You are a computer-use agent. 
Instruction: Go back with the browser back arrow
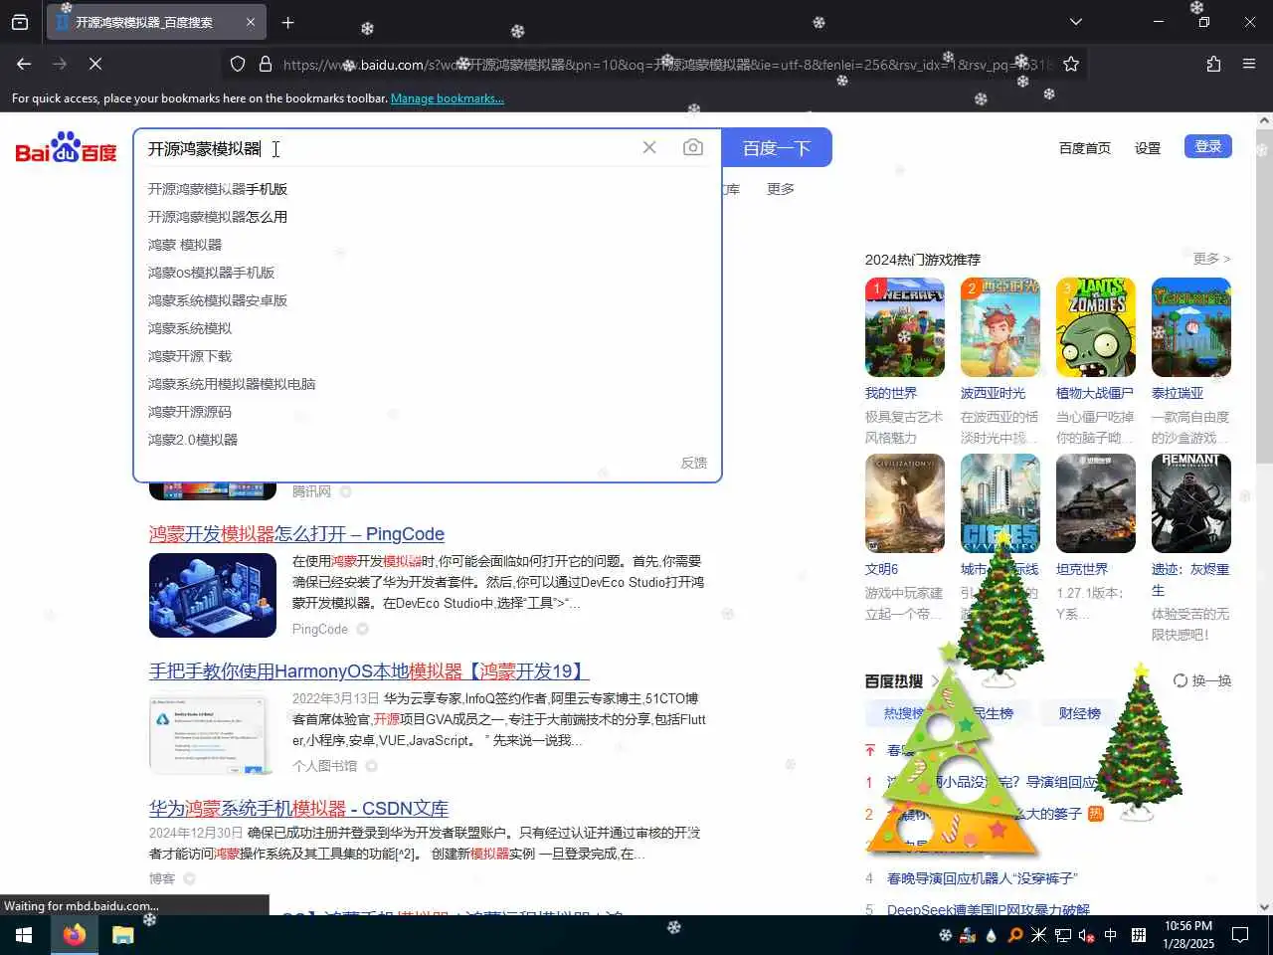point(24,64)
